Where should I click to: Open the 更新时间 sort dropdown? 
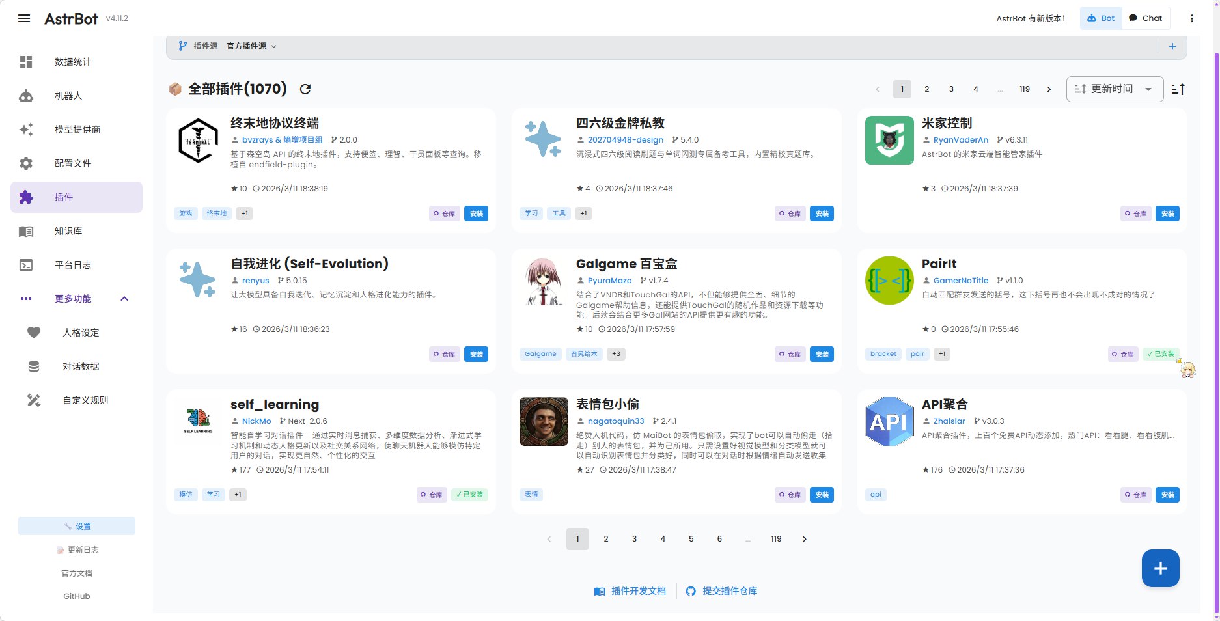tap(1115, 89)
